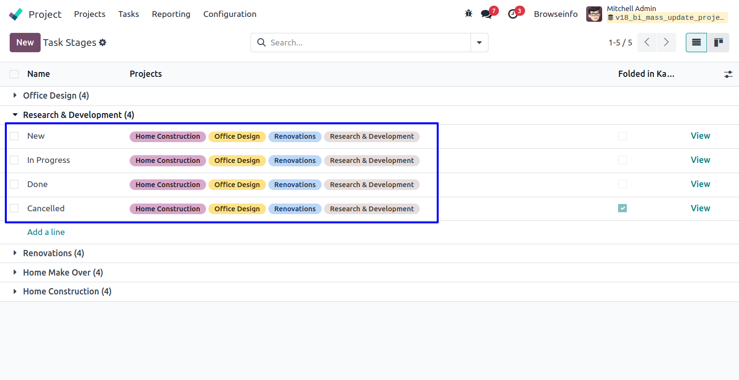Tick the select-all header checkbox
Image resolution: width=739 pixels, height=380 pixels.
click(14, 74)
